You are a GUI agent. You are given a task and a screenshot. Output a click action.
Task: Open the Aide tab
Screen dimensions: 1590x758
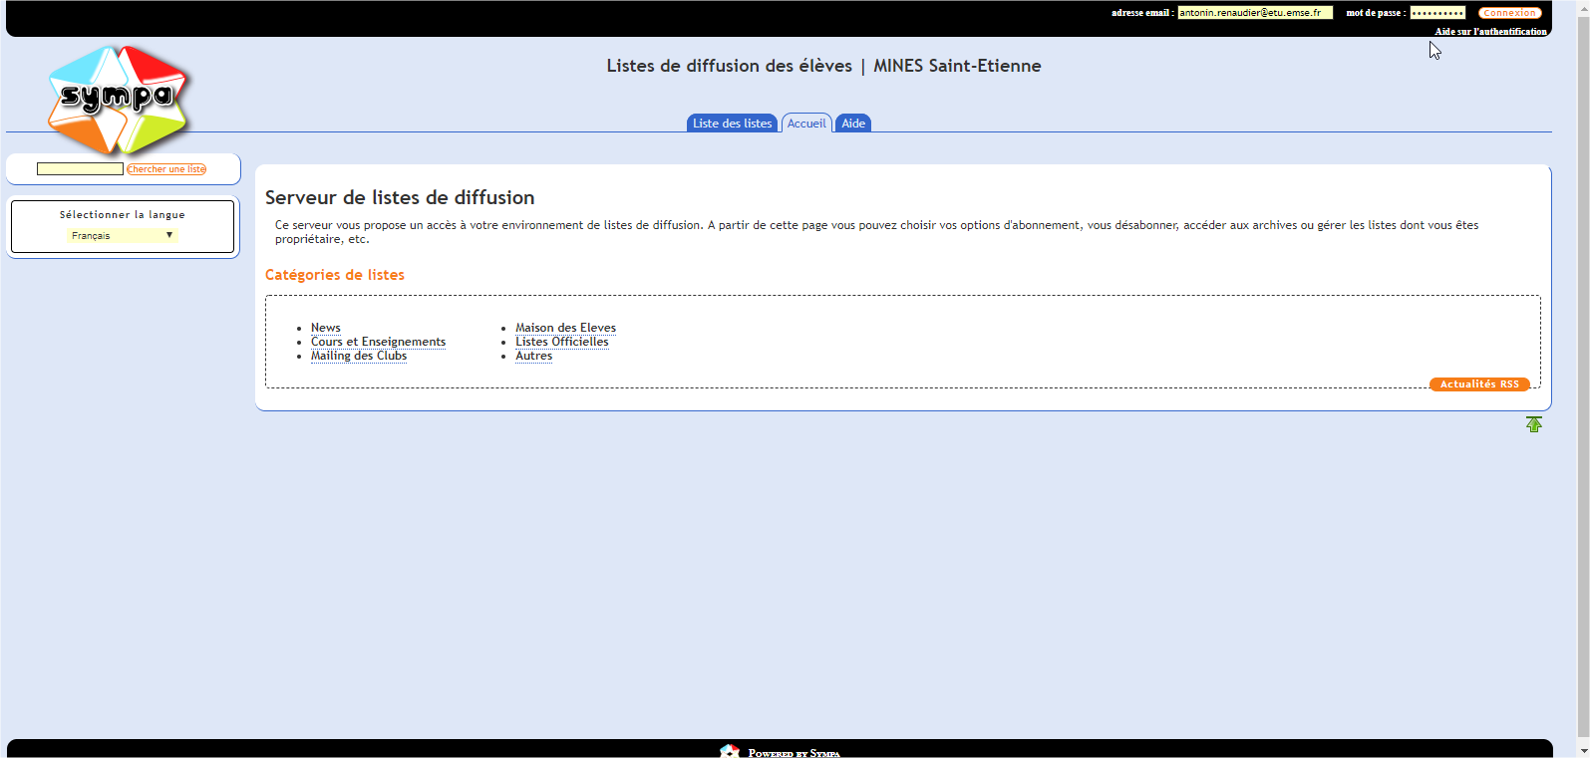coord(853,124)
